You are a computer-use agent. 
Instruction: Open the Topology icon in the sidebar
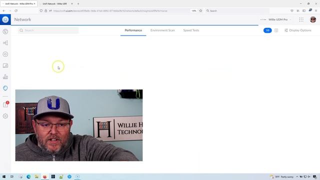5,43
